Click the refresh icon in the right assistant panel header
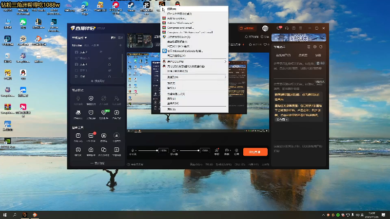The height and width of the screenshot is (219, 390). pyautogui.click(x=321, y=47)
